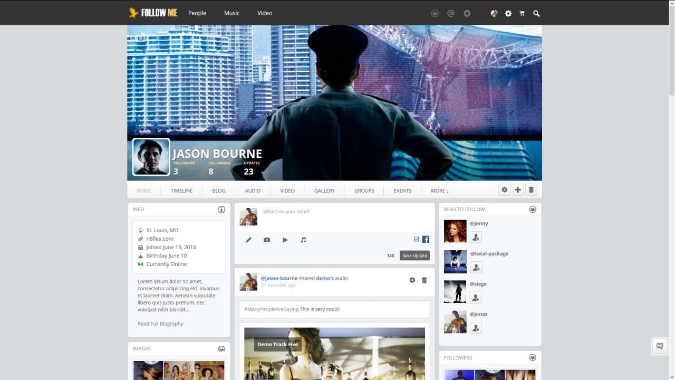The image size is (675, 380).
Task: Open the n8flex.com website link
Action: [160, 239]
